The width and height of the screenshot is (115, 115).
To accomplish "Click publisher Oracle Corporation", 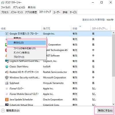I will tap(53, 99).
